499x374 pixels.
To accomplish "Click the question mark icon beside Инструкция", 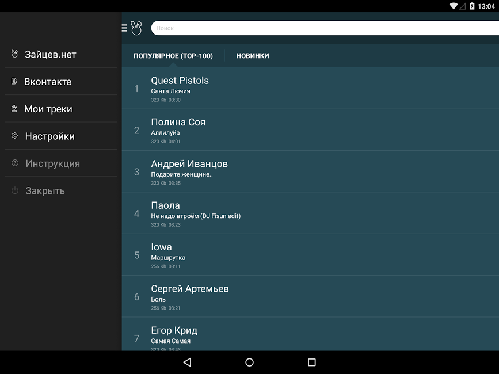I will [15, 163].
